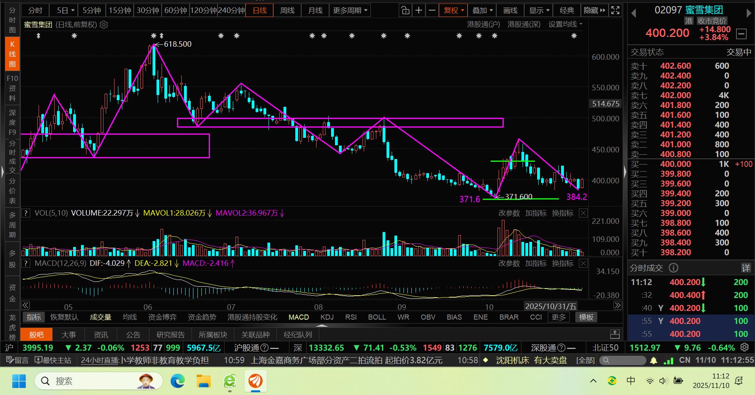This screenshot has width=755, height=395.
Task: Open 公告 announcements tab
Action: (133, 335)
